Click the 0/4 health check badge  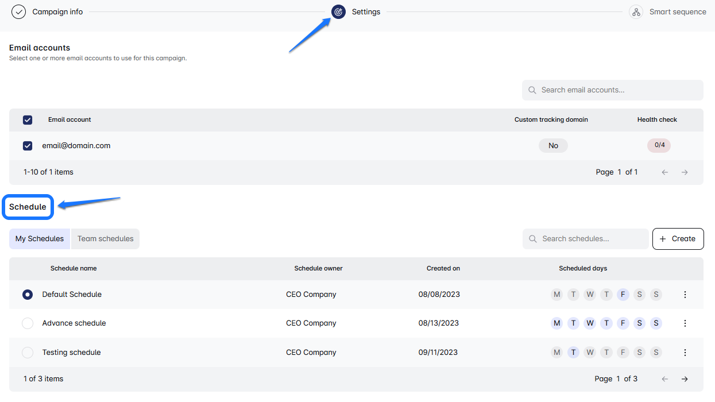tap(659, 145)
